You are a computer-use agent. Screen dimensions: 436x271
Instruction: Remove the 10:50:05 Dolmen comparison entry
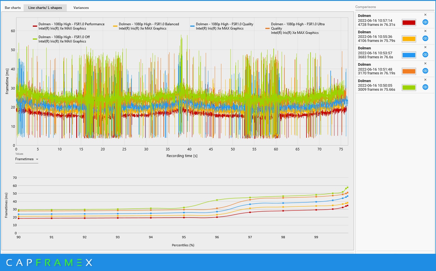pos(425,80)
